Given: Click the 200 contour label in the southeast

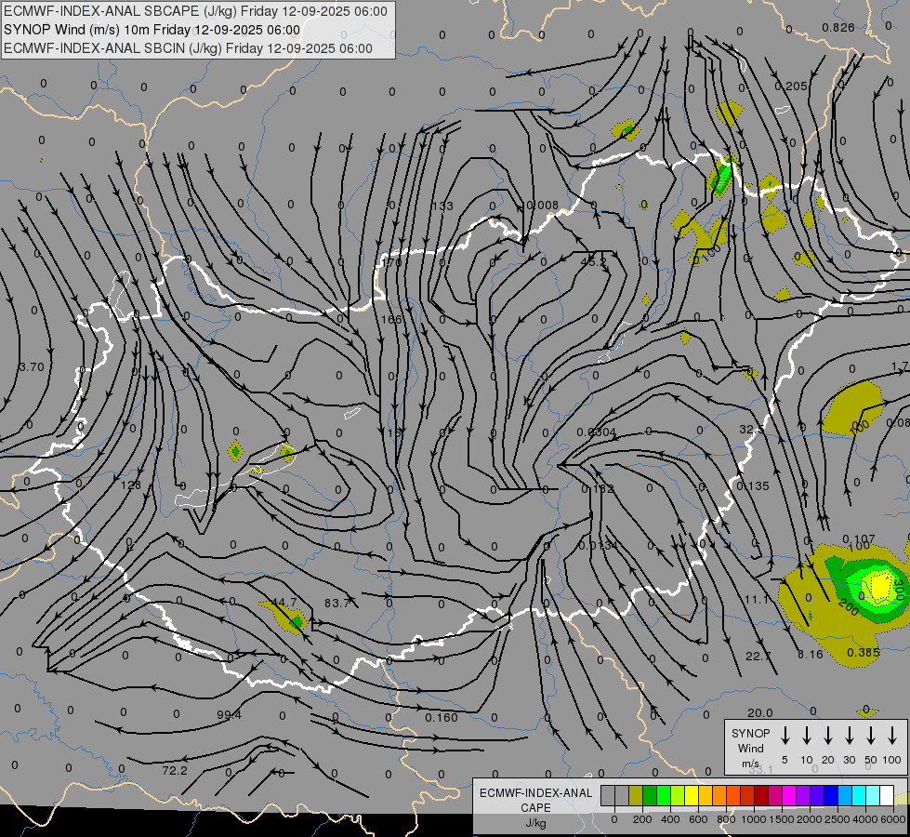Looking at the screenshot, I should tap(849, 607).
